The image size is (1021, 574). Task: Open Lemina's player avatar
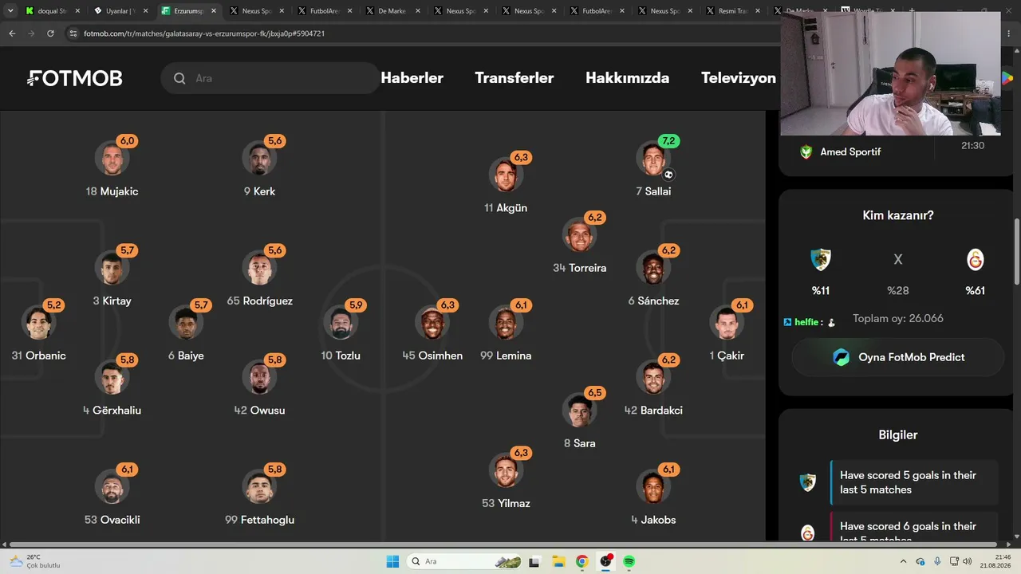pyautogui.click(x=506, y=323)
